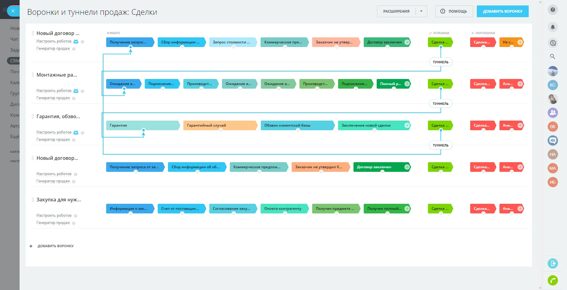Screen dimensions: 567x290
Task: Click plus icon on Полный р... stage
Action: 407,84
